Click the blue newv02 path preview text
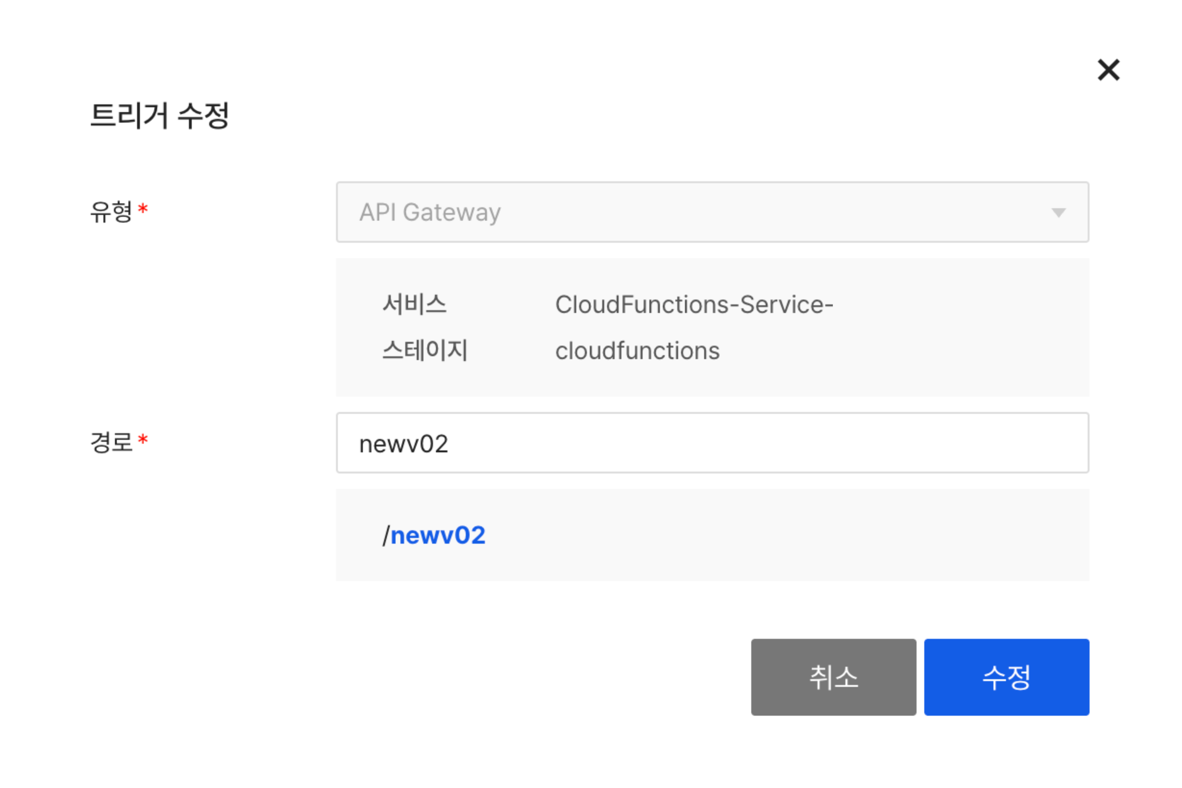The width and height of the screenshot is (1182, 788). point(438,535)
